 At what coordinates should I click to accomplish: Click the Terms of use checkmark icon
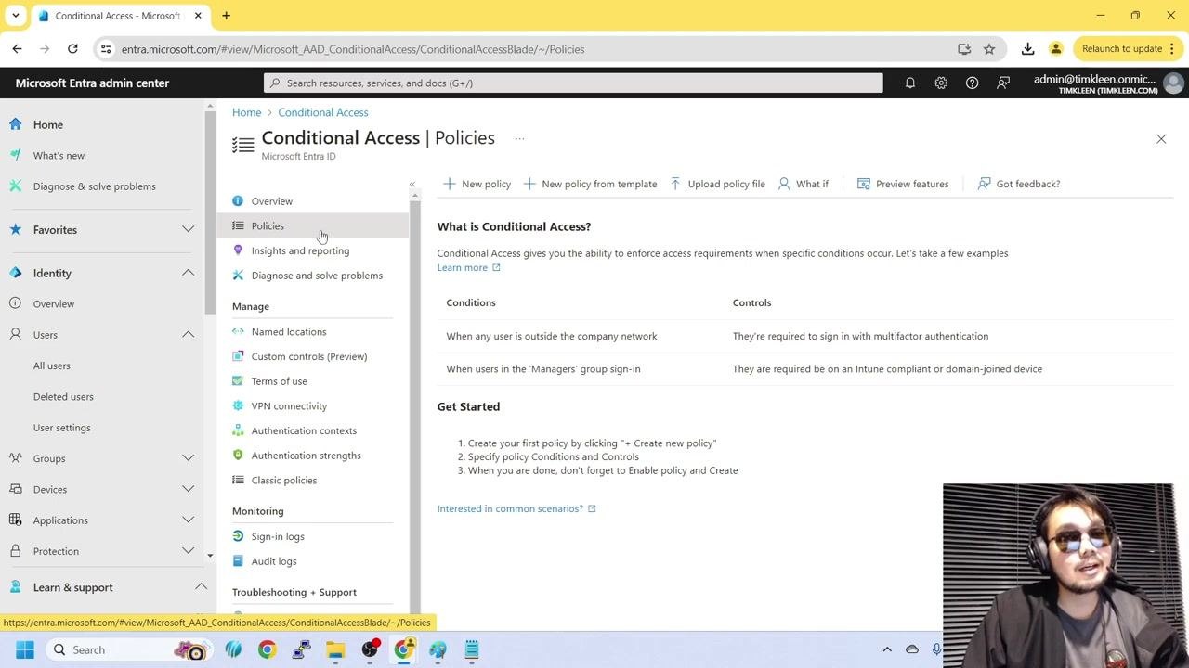(x=238, y=380)
